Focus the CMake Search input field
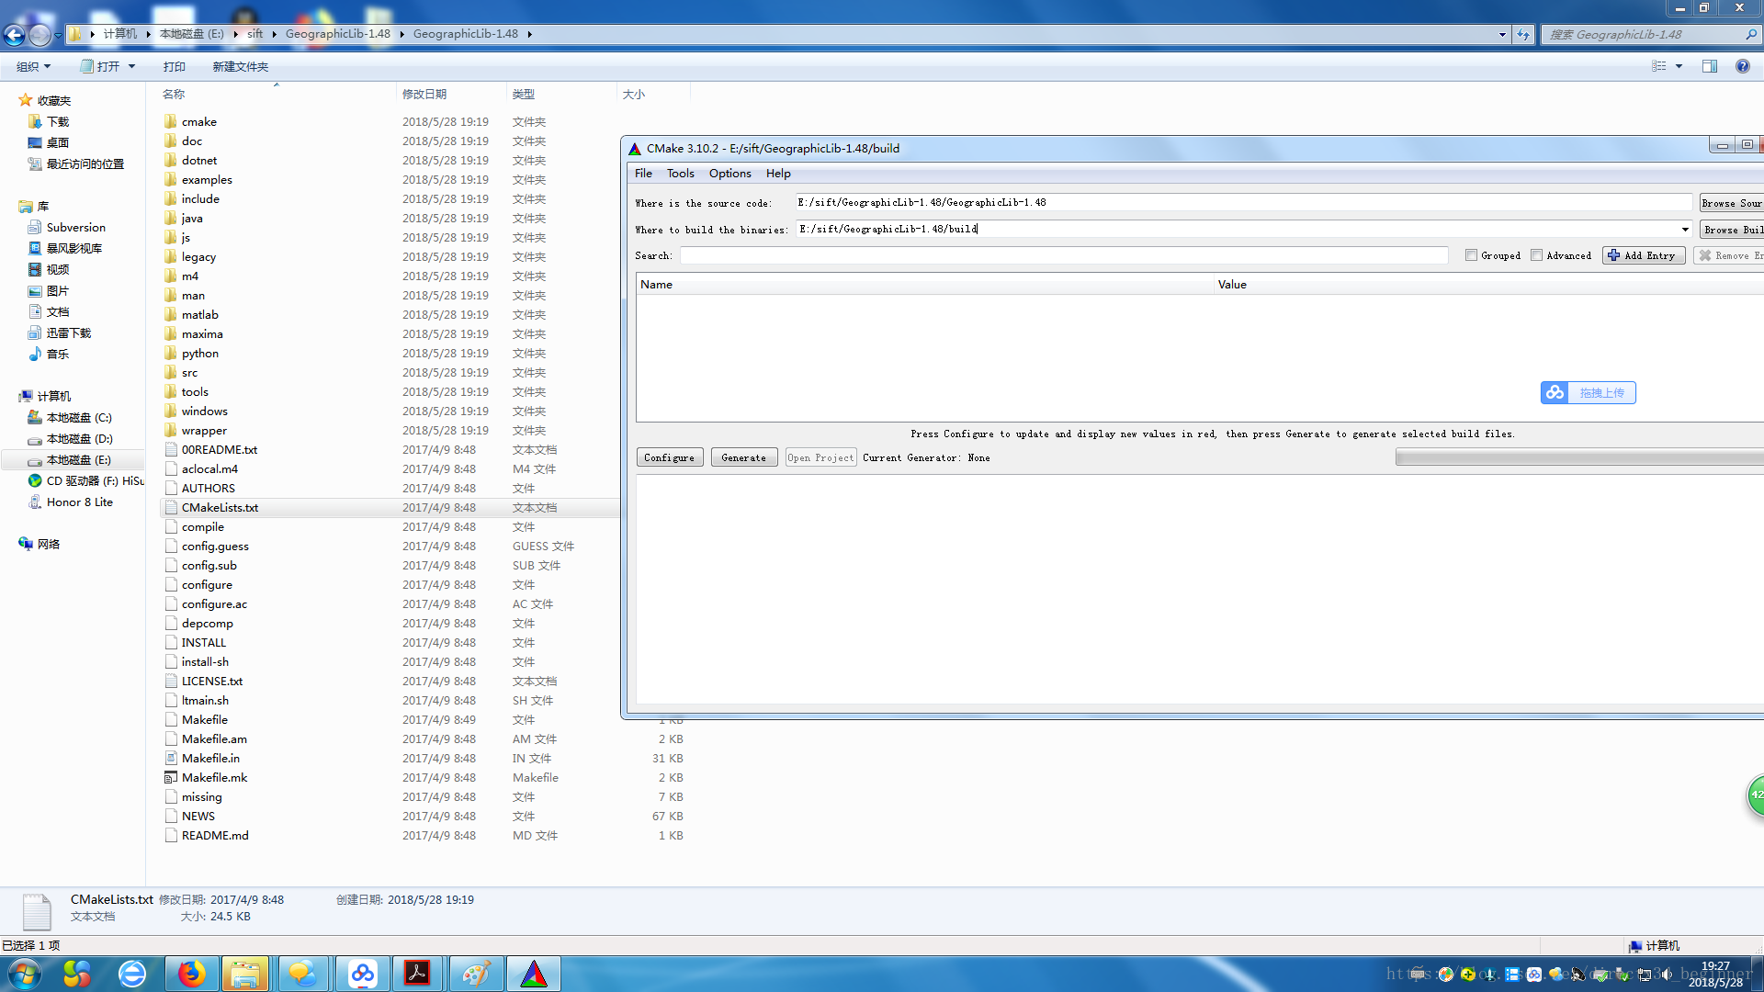This screenshot has width=1764, height=992. (1064, 255)
